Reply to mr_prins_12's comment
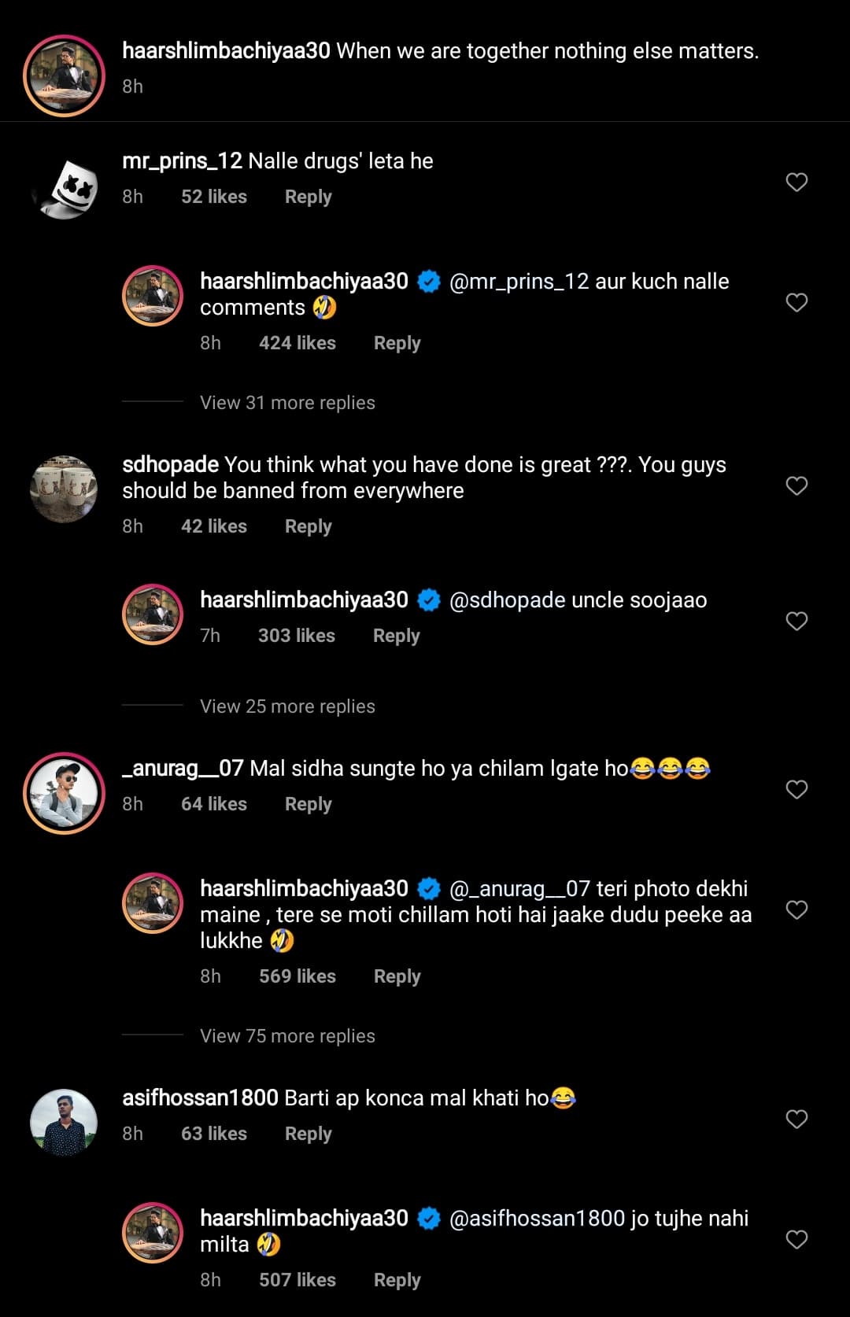The image size is (850, 1317). pyautogui.click(x=308, y=196)
